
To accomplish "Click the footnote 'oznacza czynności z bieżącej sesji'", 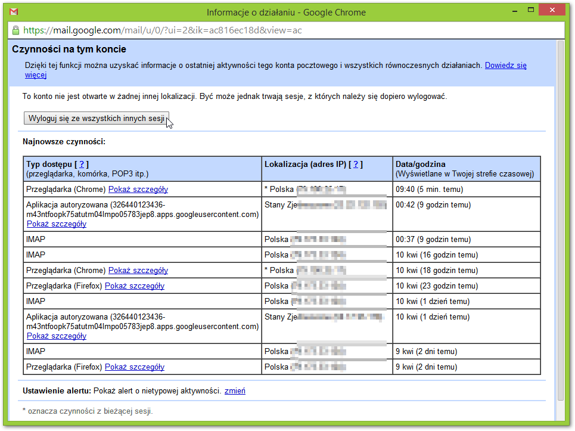I will 88,411.
